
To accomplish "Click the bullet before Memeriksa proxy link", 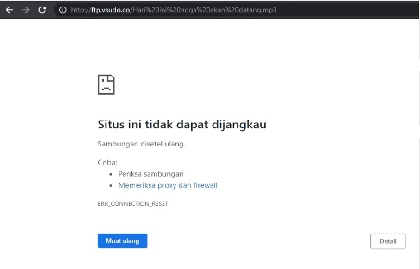I will click(x=111, y=185).
